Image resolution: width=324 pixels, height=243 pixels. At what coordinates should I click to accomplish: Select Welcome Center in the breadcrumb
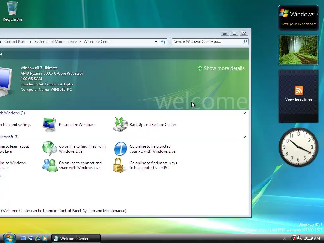pos(98,42)
